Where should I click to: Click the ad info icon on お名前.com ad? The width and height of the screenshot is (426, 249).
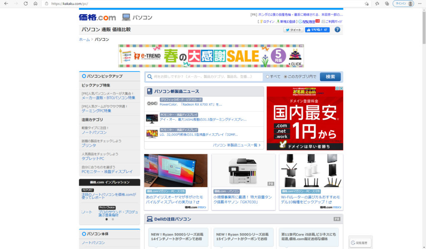337,88
